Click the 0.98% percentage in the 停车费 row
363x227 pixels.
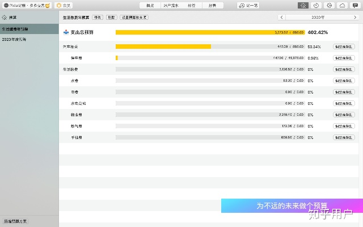tap(313, 58)
